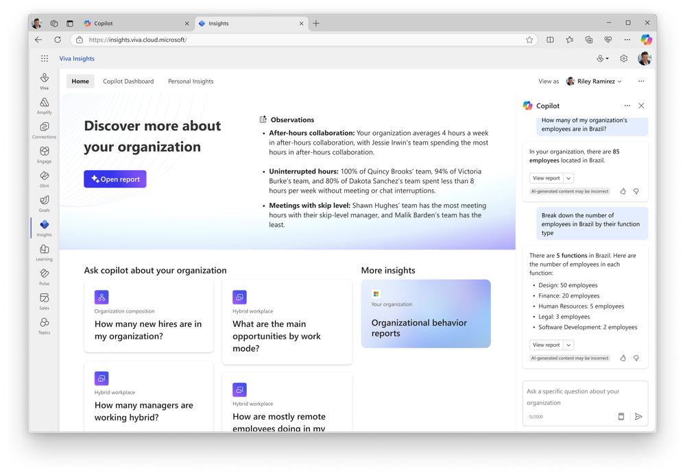
Task: Select the Home tab
Action: point(80,81)
